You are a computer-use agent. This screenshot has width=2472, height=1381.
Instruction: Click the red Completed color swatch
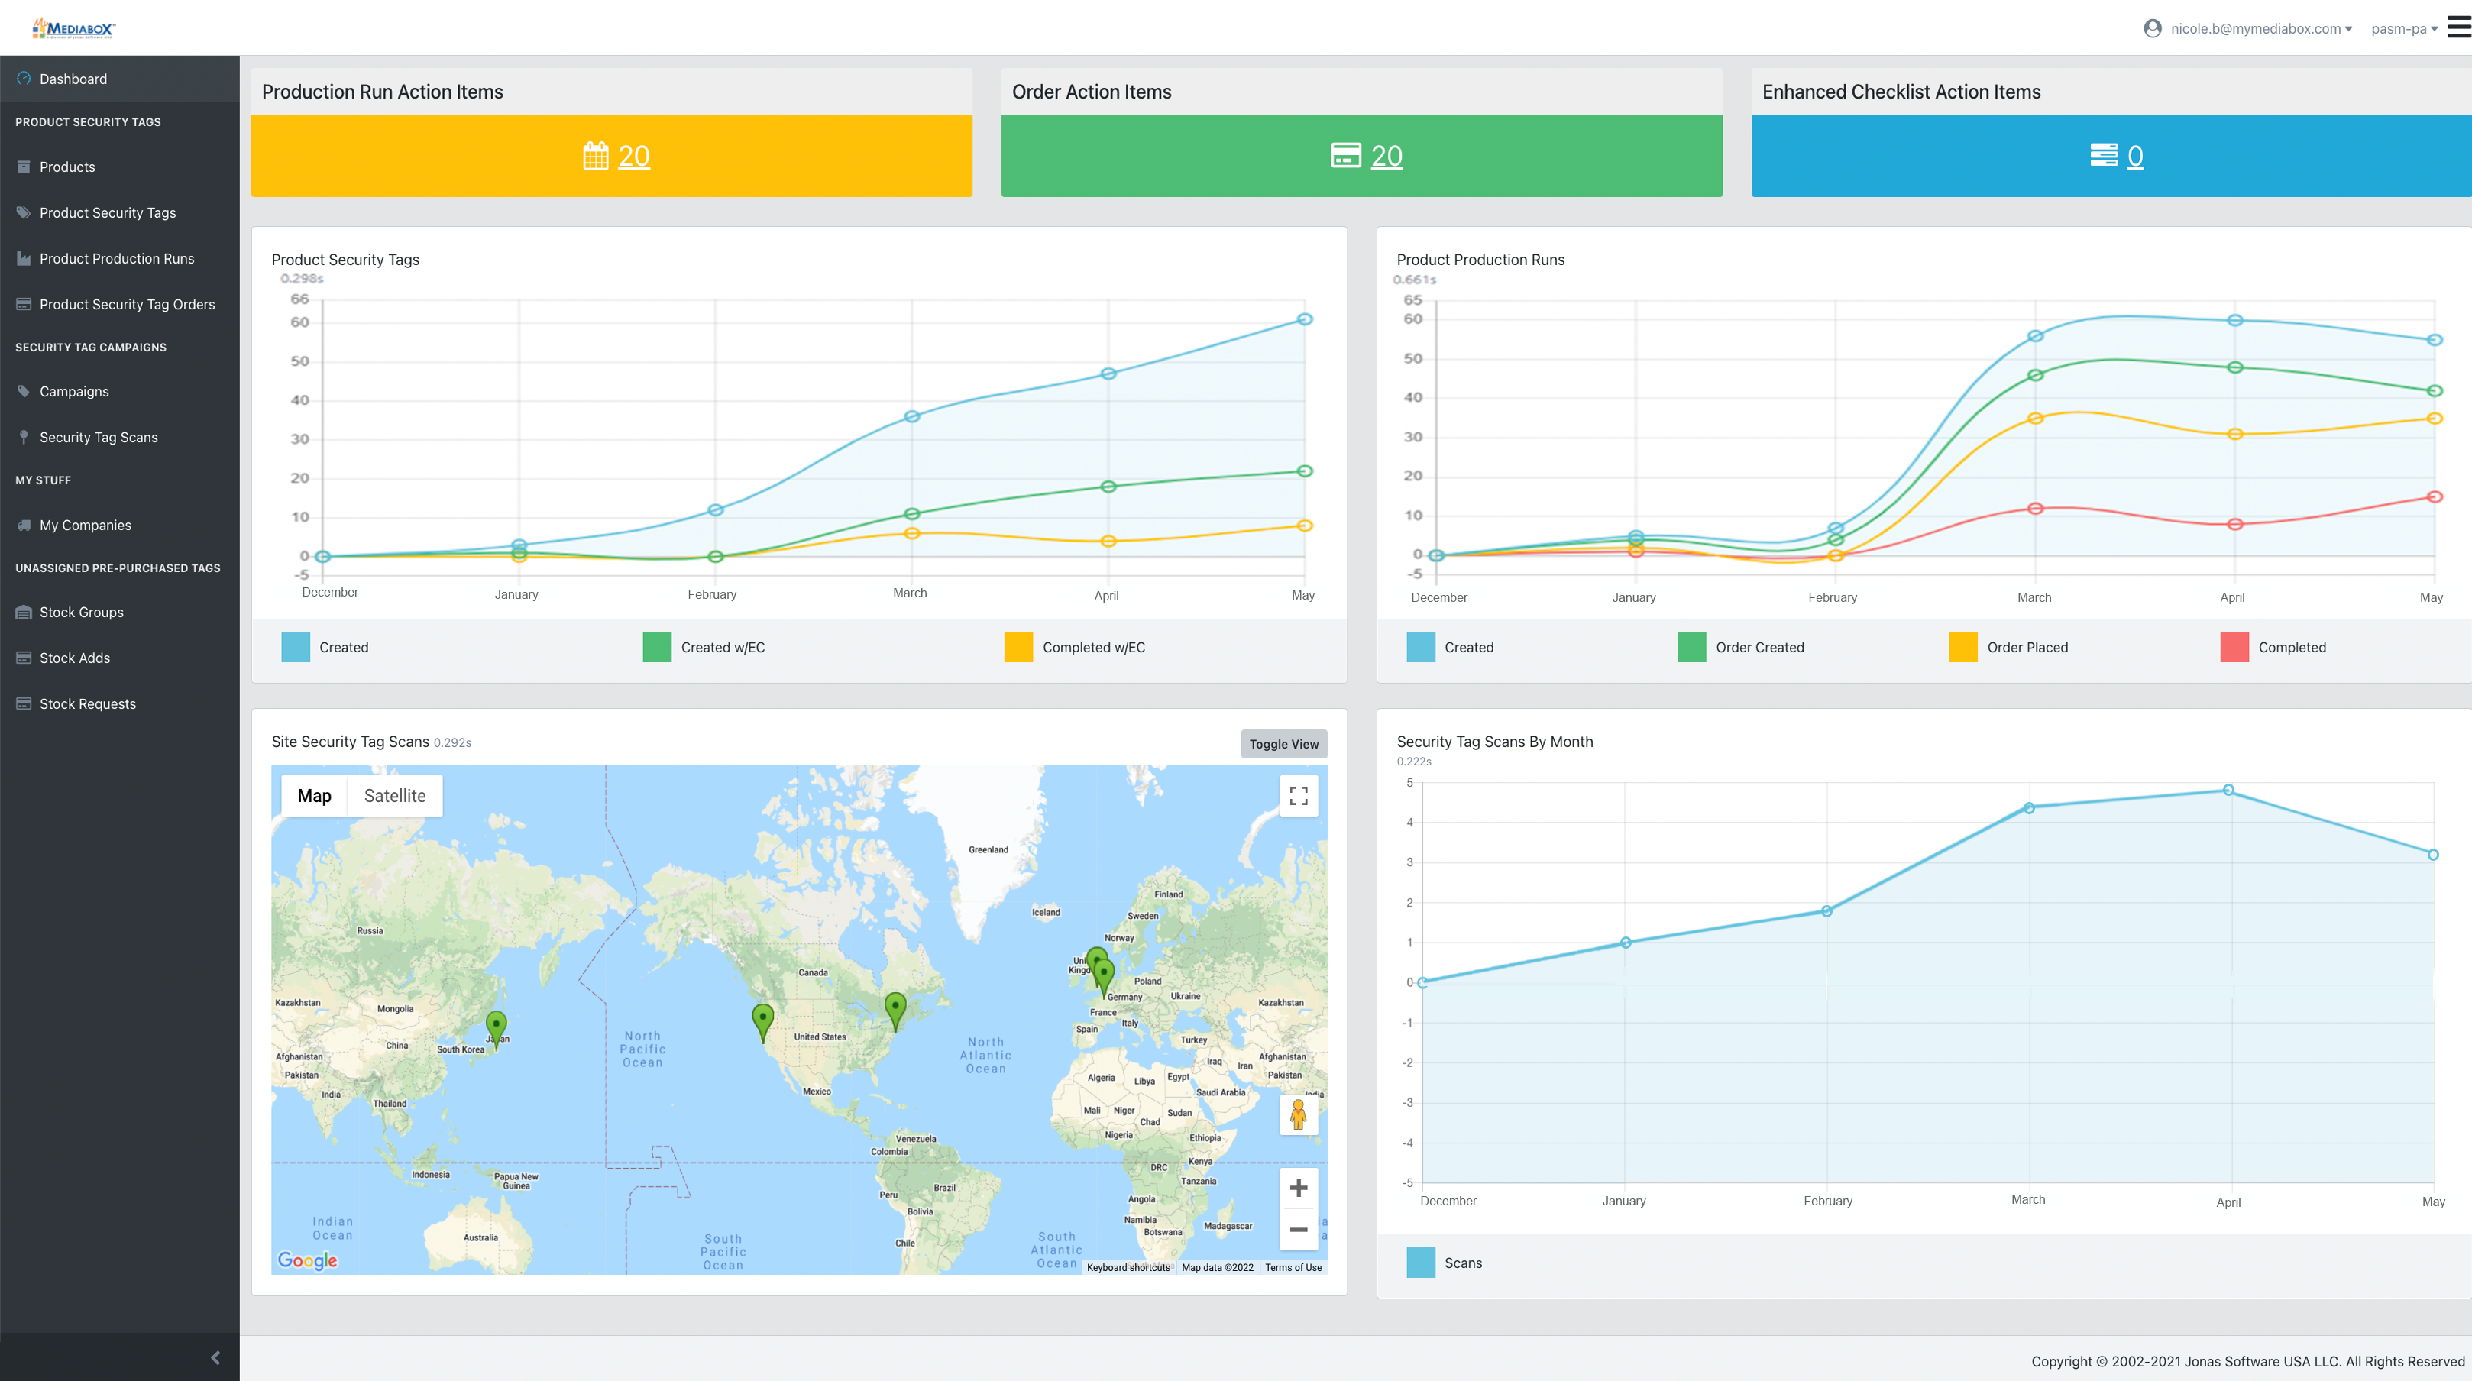(2235, 647)
